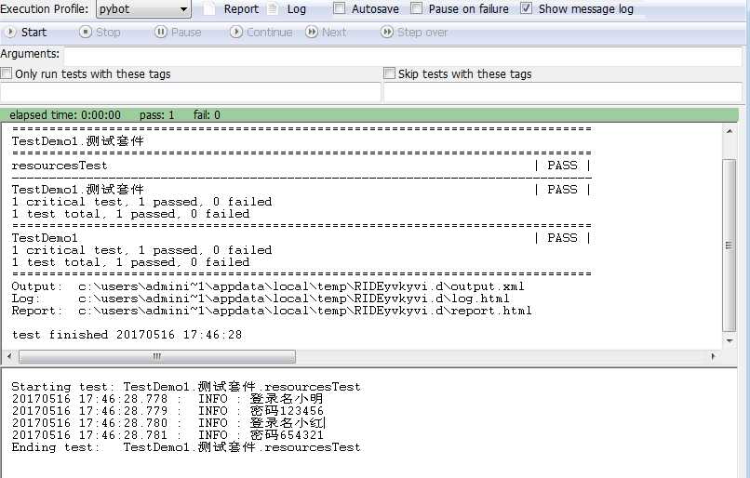Click the Start run icon
This screenshot has width=750, height=478.
click(10, 32)
